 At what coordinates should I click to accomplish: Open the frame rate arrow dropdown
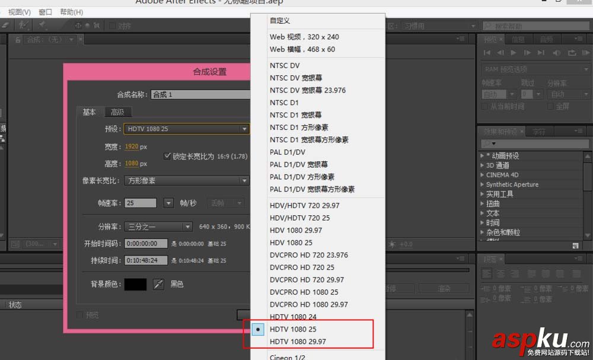tap(168, 203)
